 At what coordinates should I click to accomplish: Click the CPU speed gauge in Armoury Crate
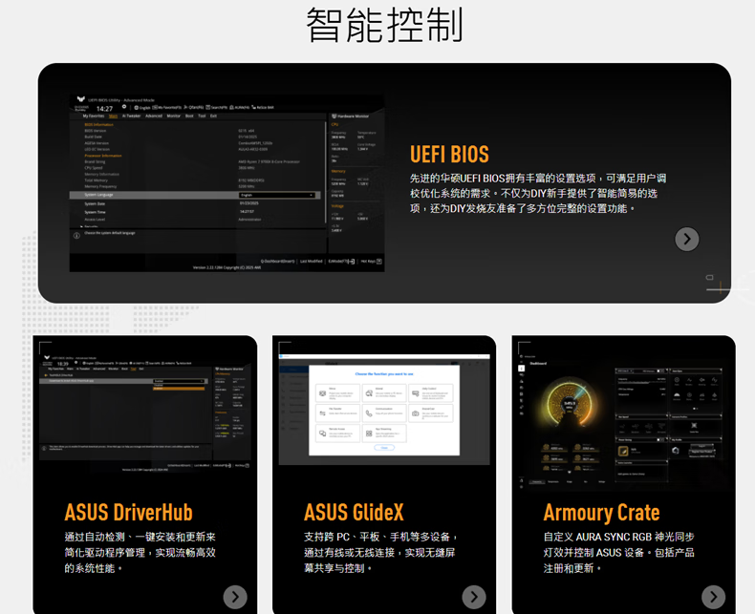(x=570, y=407)
